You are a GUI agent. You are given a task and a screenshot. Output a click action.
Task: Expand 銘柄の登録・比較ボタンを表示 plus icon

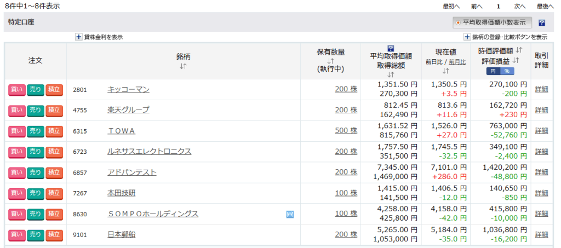467,37
